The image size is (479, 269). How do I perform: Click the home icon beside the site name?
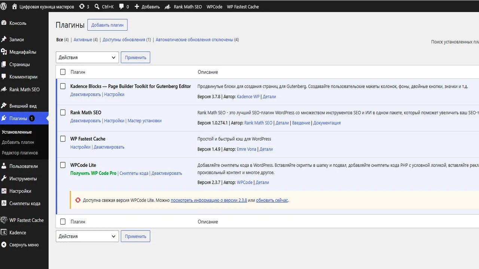click(14, 7)
